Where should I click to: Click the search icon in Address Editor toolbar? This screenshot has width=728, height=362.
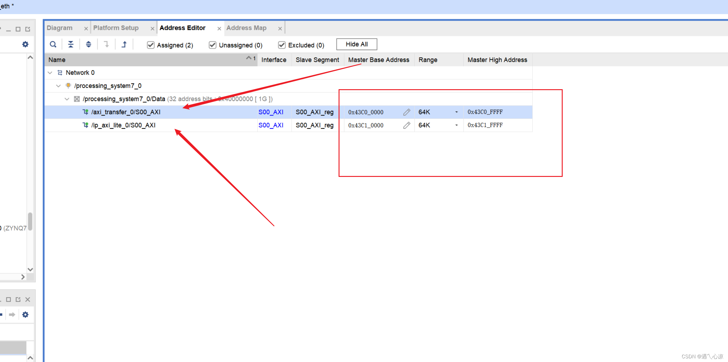click(x=53, y=44)
